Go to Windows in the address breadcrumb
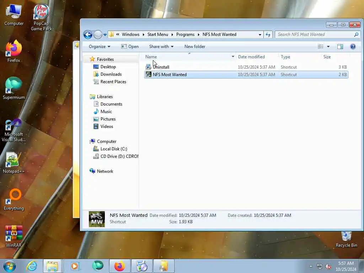Screen dimensions: 364x273 coord(130,34)
